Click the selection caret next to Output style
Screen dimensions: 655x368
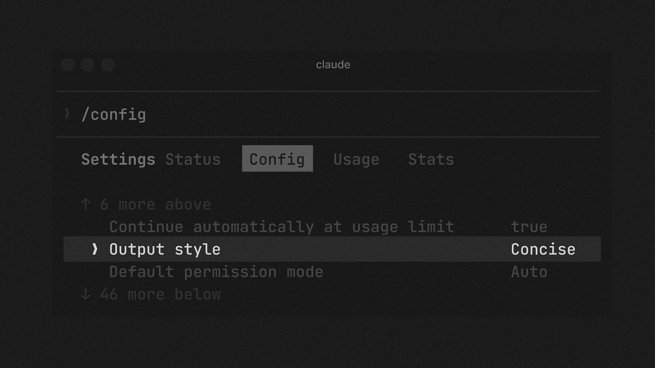pyautogui.click(x=95, y=249)
